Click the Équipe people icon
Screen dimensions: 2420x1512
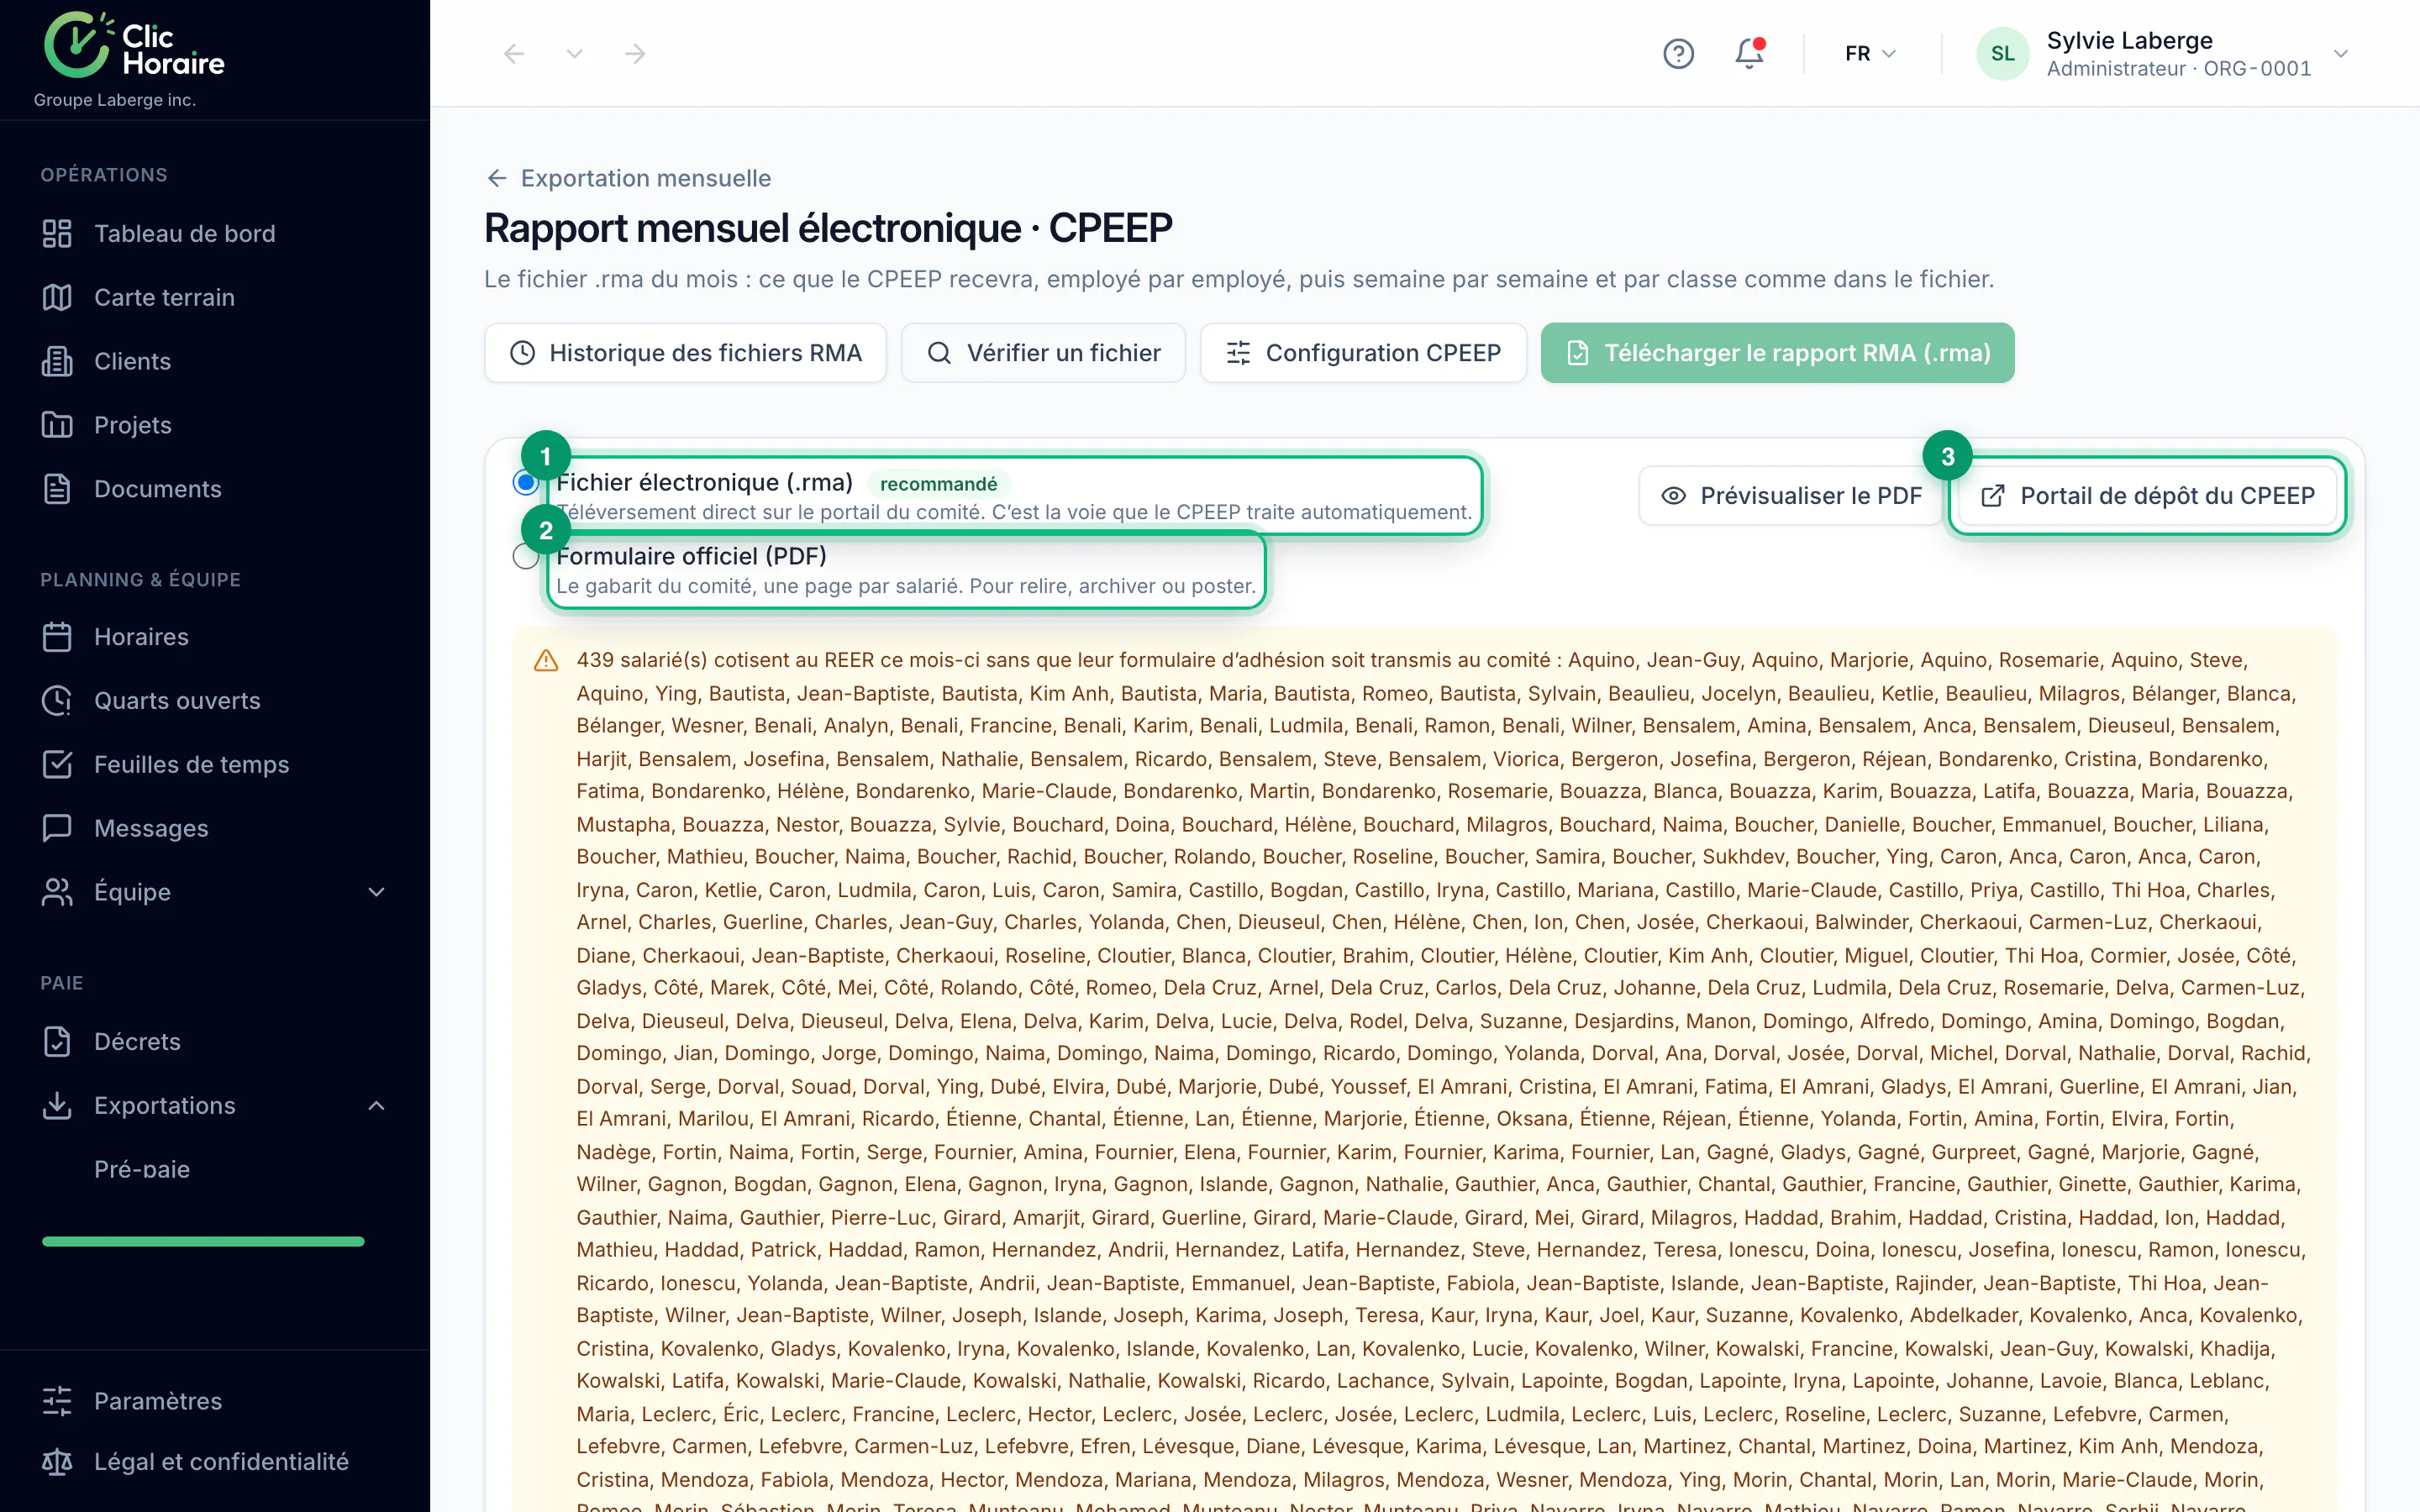pyautogui.click(x=57, y=892)
